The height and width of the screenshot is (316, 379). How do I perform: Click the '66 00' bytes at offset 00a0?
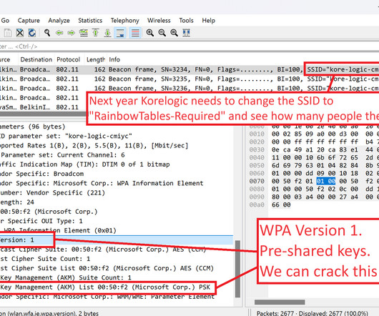click(x=282, y=205)
